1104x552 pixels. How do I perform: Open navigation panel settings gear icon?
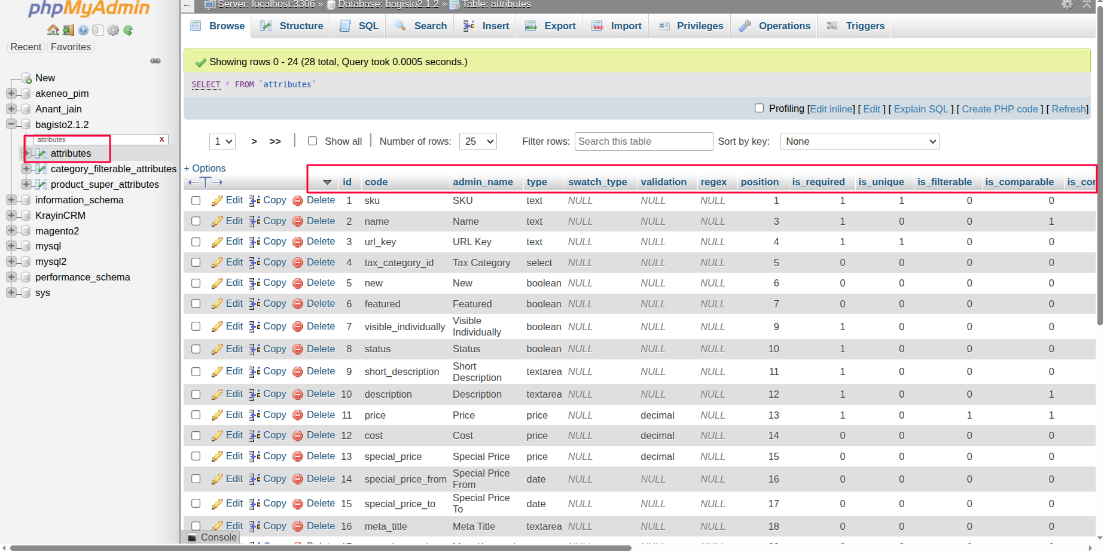(113, 30)
